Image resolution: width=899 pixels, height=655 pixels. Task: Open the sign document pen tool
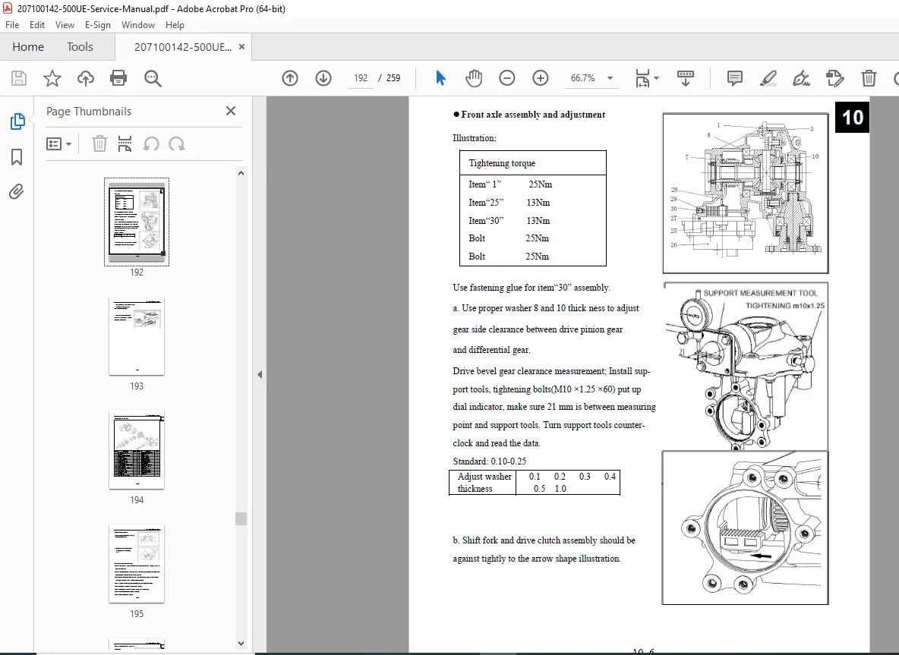[801, 78]
